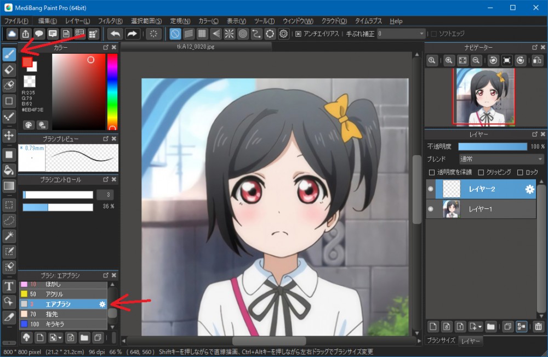Open settings gear of エアブラシ brush

click(x=102, y=304)
